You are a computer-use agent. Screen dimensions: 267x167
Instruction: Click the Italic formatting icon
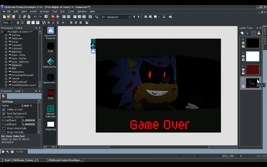53,23
